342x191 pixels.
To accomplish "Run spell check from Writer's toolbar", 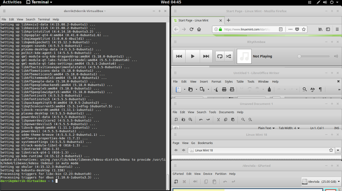I will tap(312, 89).
